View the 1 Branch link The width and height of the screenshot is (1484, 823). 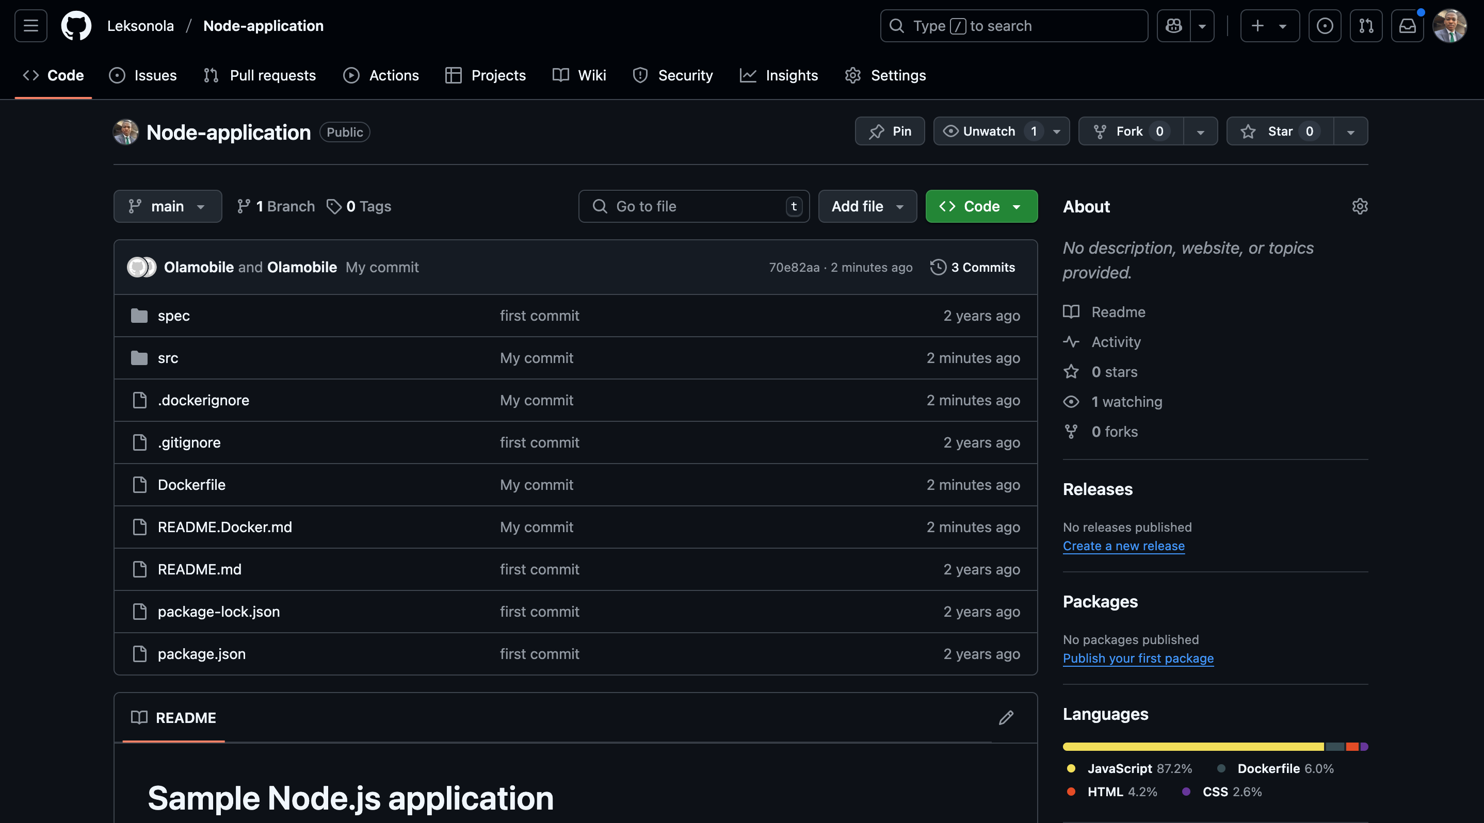[276, 206]
